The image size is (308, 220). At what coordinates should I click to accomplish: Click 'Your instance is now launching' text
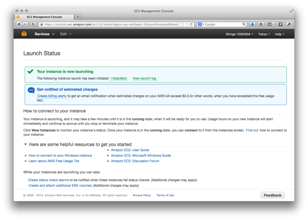65,72
